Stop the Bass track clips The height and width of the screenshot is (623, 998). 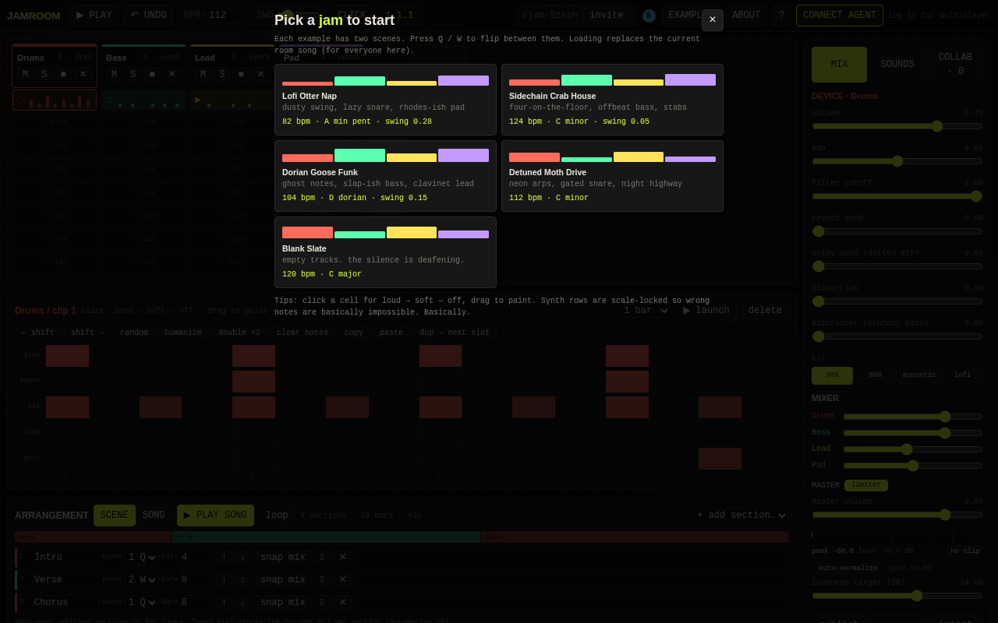point(152,74)
